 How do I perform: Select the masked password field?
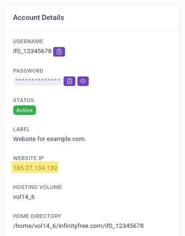click(x=37, y=81)
